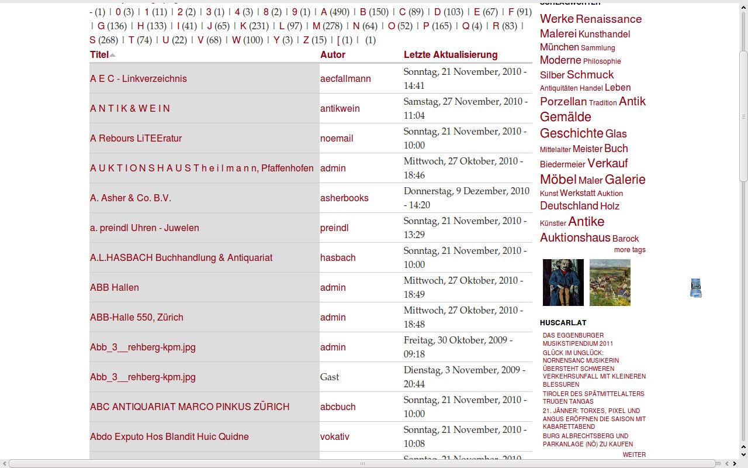Click the vertical scrollbar thumb
The image size is (748, 468).
point(743,117)
